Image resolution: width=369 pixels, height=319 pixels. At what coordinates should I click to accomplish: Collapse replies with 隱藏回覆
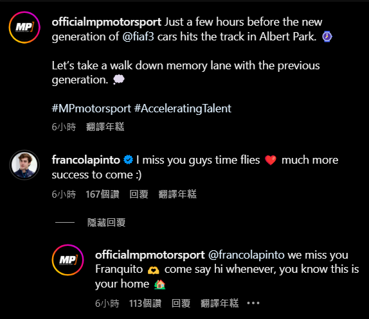coord(106,222)
